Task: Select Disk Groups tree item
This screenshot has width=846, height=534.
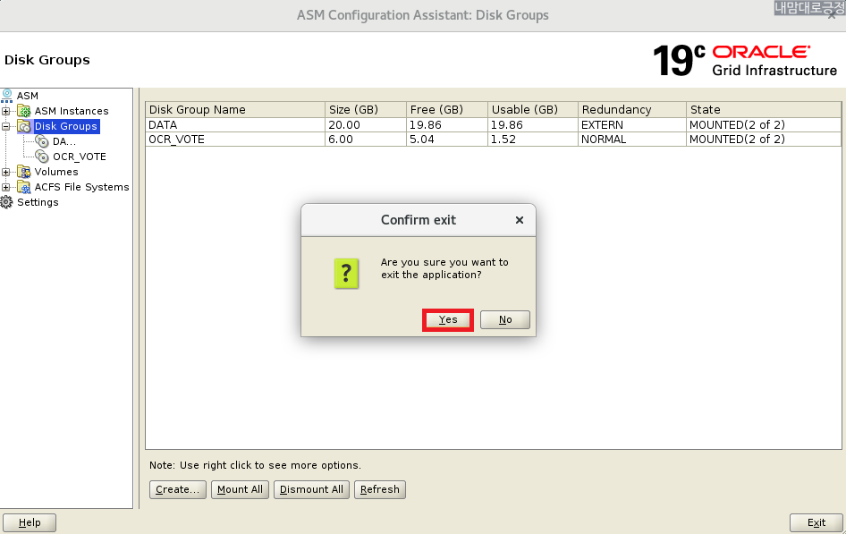Action: (66, 126)
